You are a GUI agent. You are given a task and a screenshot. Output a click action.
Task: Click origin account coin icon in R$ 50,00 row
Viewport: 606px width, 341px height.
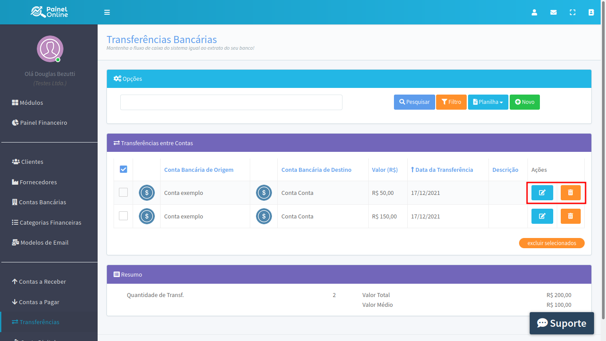point(147,193)
